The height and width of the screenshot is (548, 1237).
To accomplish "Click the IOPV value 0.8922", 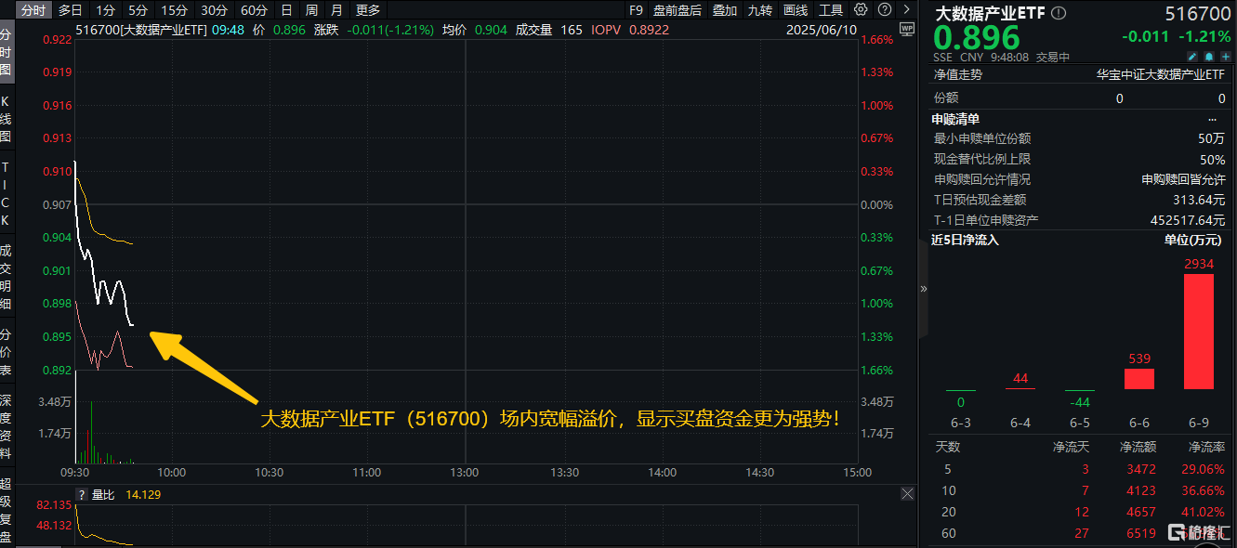I will (x=648, y=30).
